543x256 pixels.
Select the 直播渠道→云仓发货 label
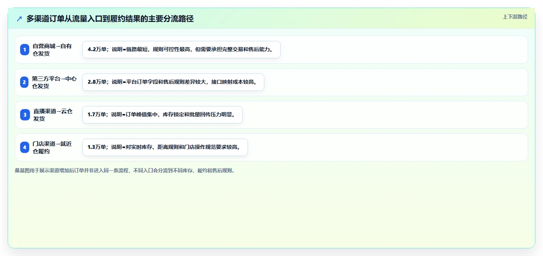tap(53, 115)
